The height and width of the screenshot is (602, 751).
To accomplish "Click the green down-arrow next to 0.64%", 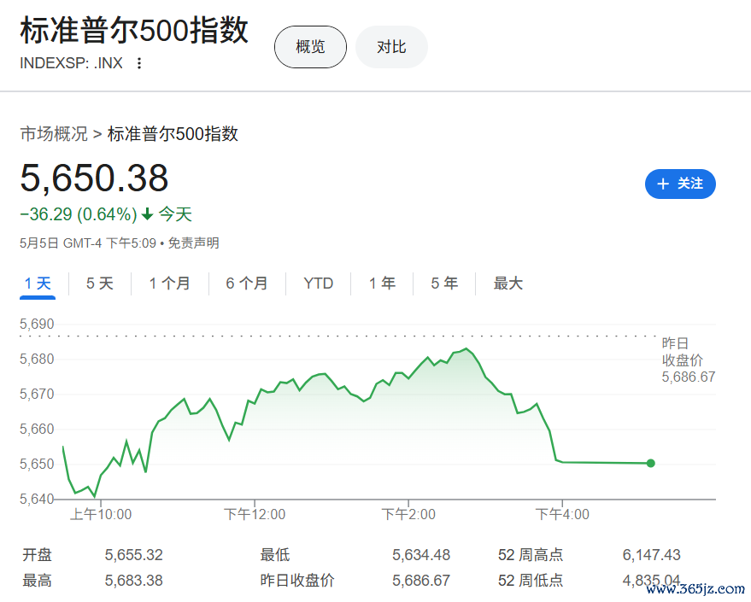I will [x=148, y=214].
